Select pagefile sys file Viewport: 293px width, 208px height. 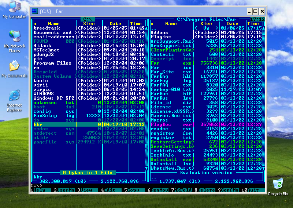(x=89, y=142)
